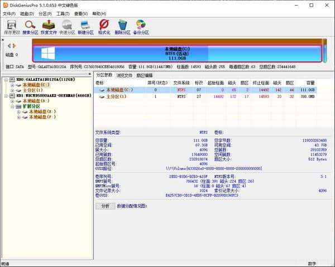Collapse the HD0 GALAXTA1D0120A disk node

(6, 80)
